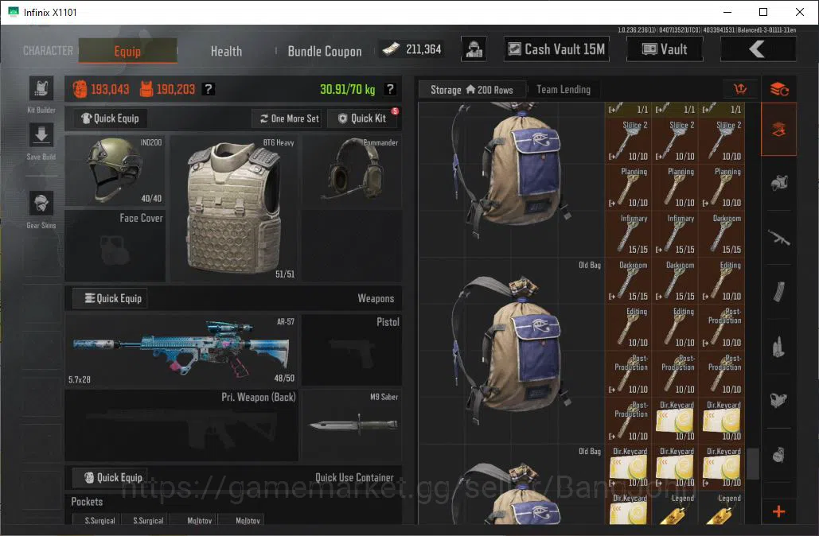Select the magazine category filter in sidebar

coord(778,293)
